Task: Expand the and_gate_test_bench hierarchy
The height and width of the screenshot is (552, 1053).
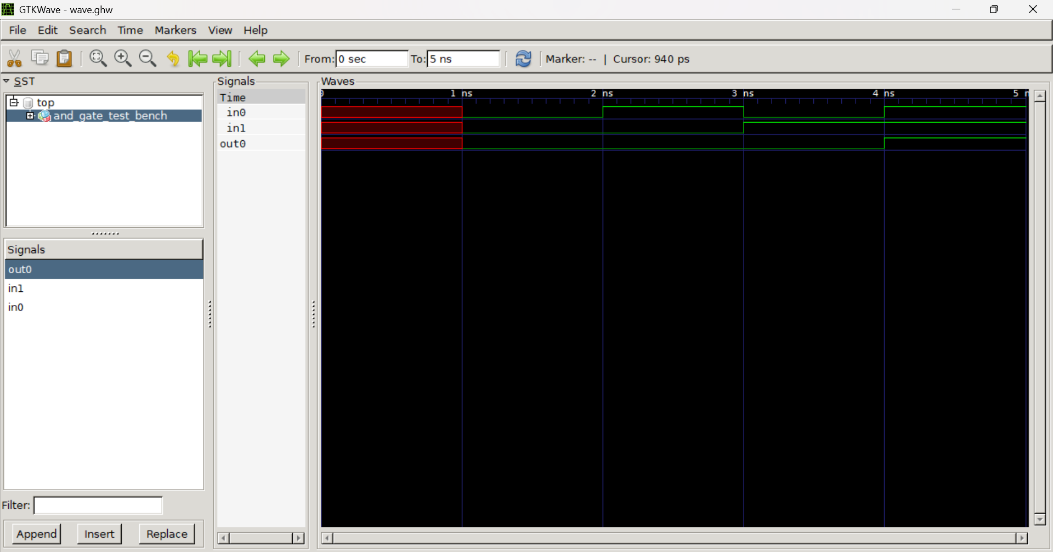Action: [x=31, y=116]
